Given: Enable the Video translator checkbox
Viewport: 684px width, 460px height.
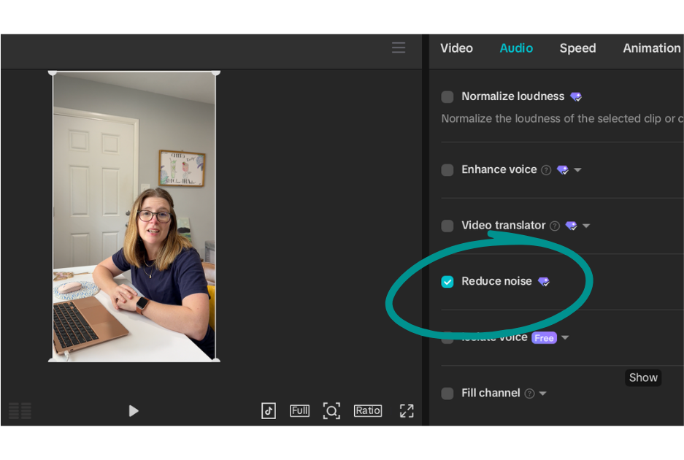Looking at the screenshot, I should tap(447, 226).
